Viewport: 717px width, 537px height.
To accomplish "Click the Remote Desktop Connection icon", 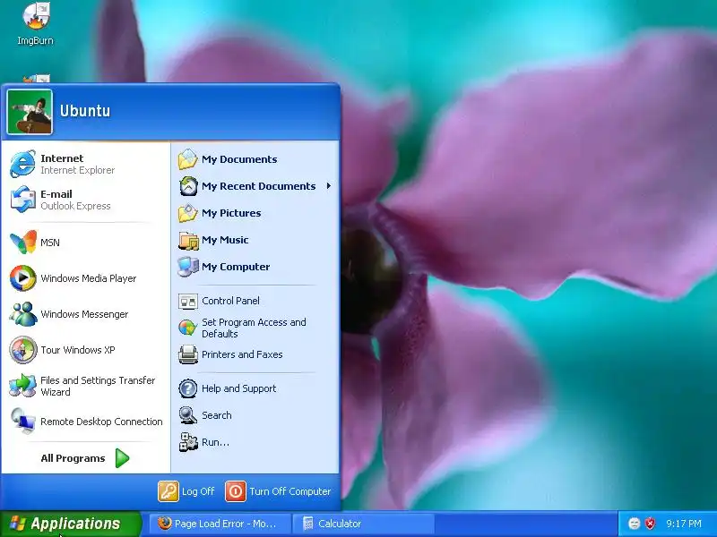I will [x=23, y=421].
